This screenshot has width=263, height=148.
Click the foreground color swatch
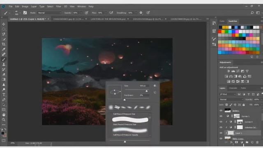coord(3,133)
